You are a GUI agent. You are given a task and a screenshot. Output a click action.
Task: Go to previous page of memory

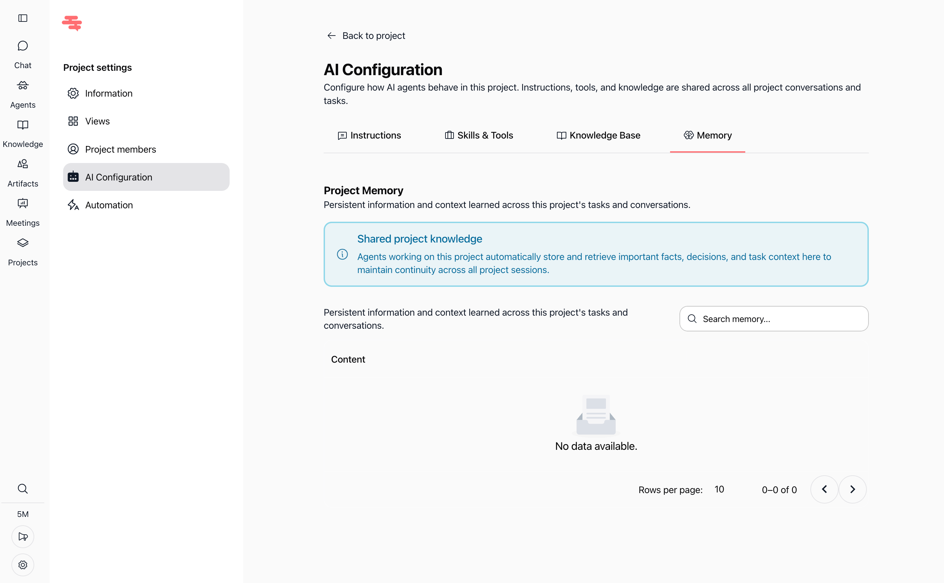tap(824, 489)
